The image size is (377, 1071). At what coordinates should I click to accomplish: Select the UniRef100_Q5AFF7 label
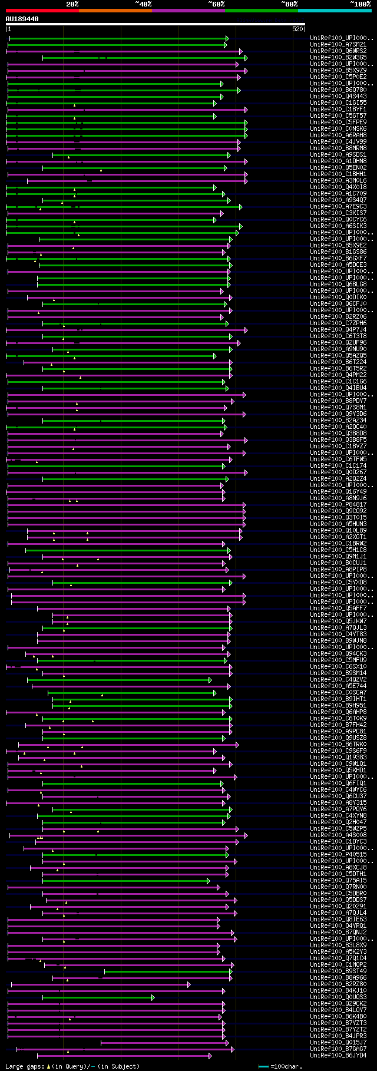(x=338, y=609)
